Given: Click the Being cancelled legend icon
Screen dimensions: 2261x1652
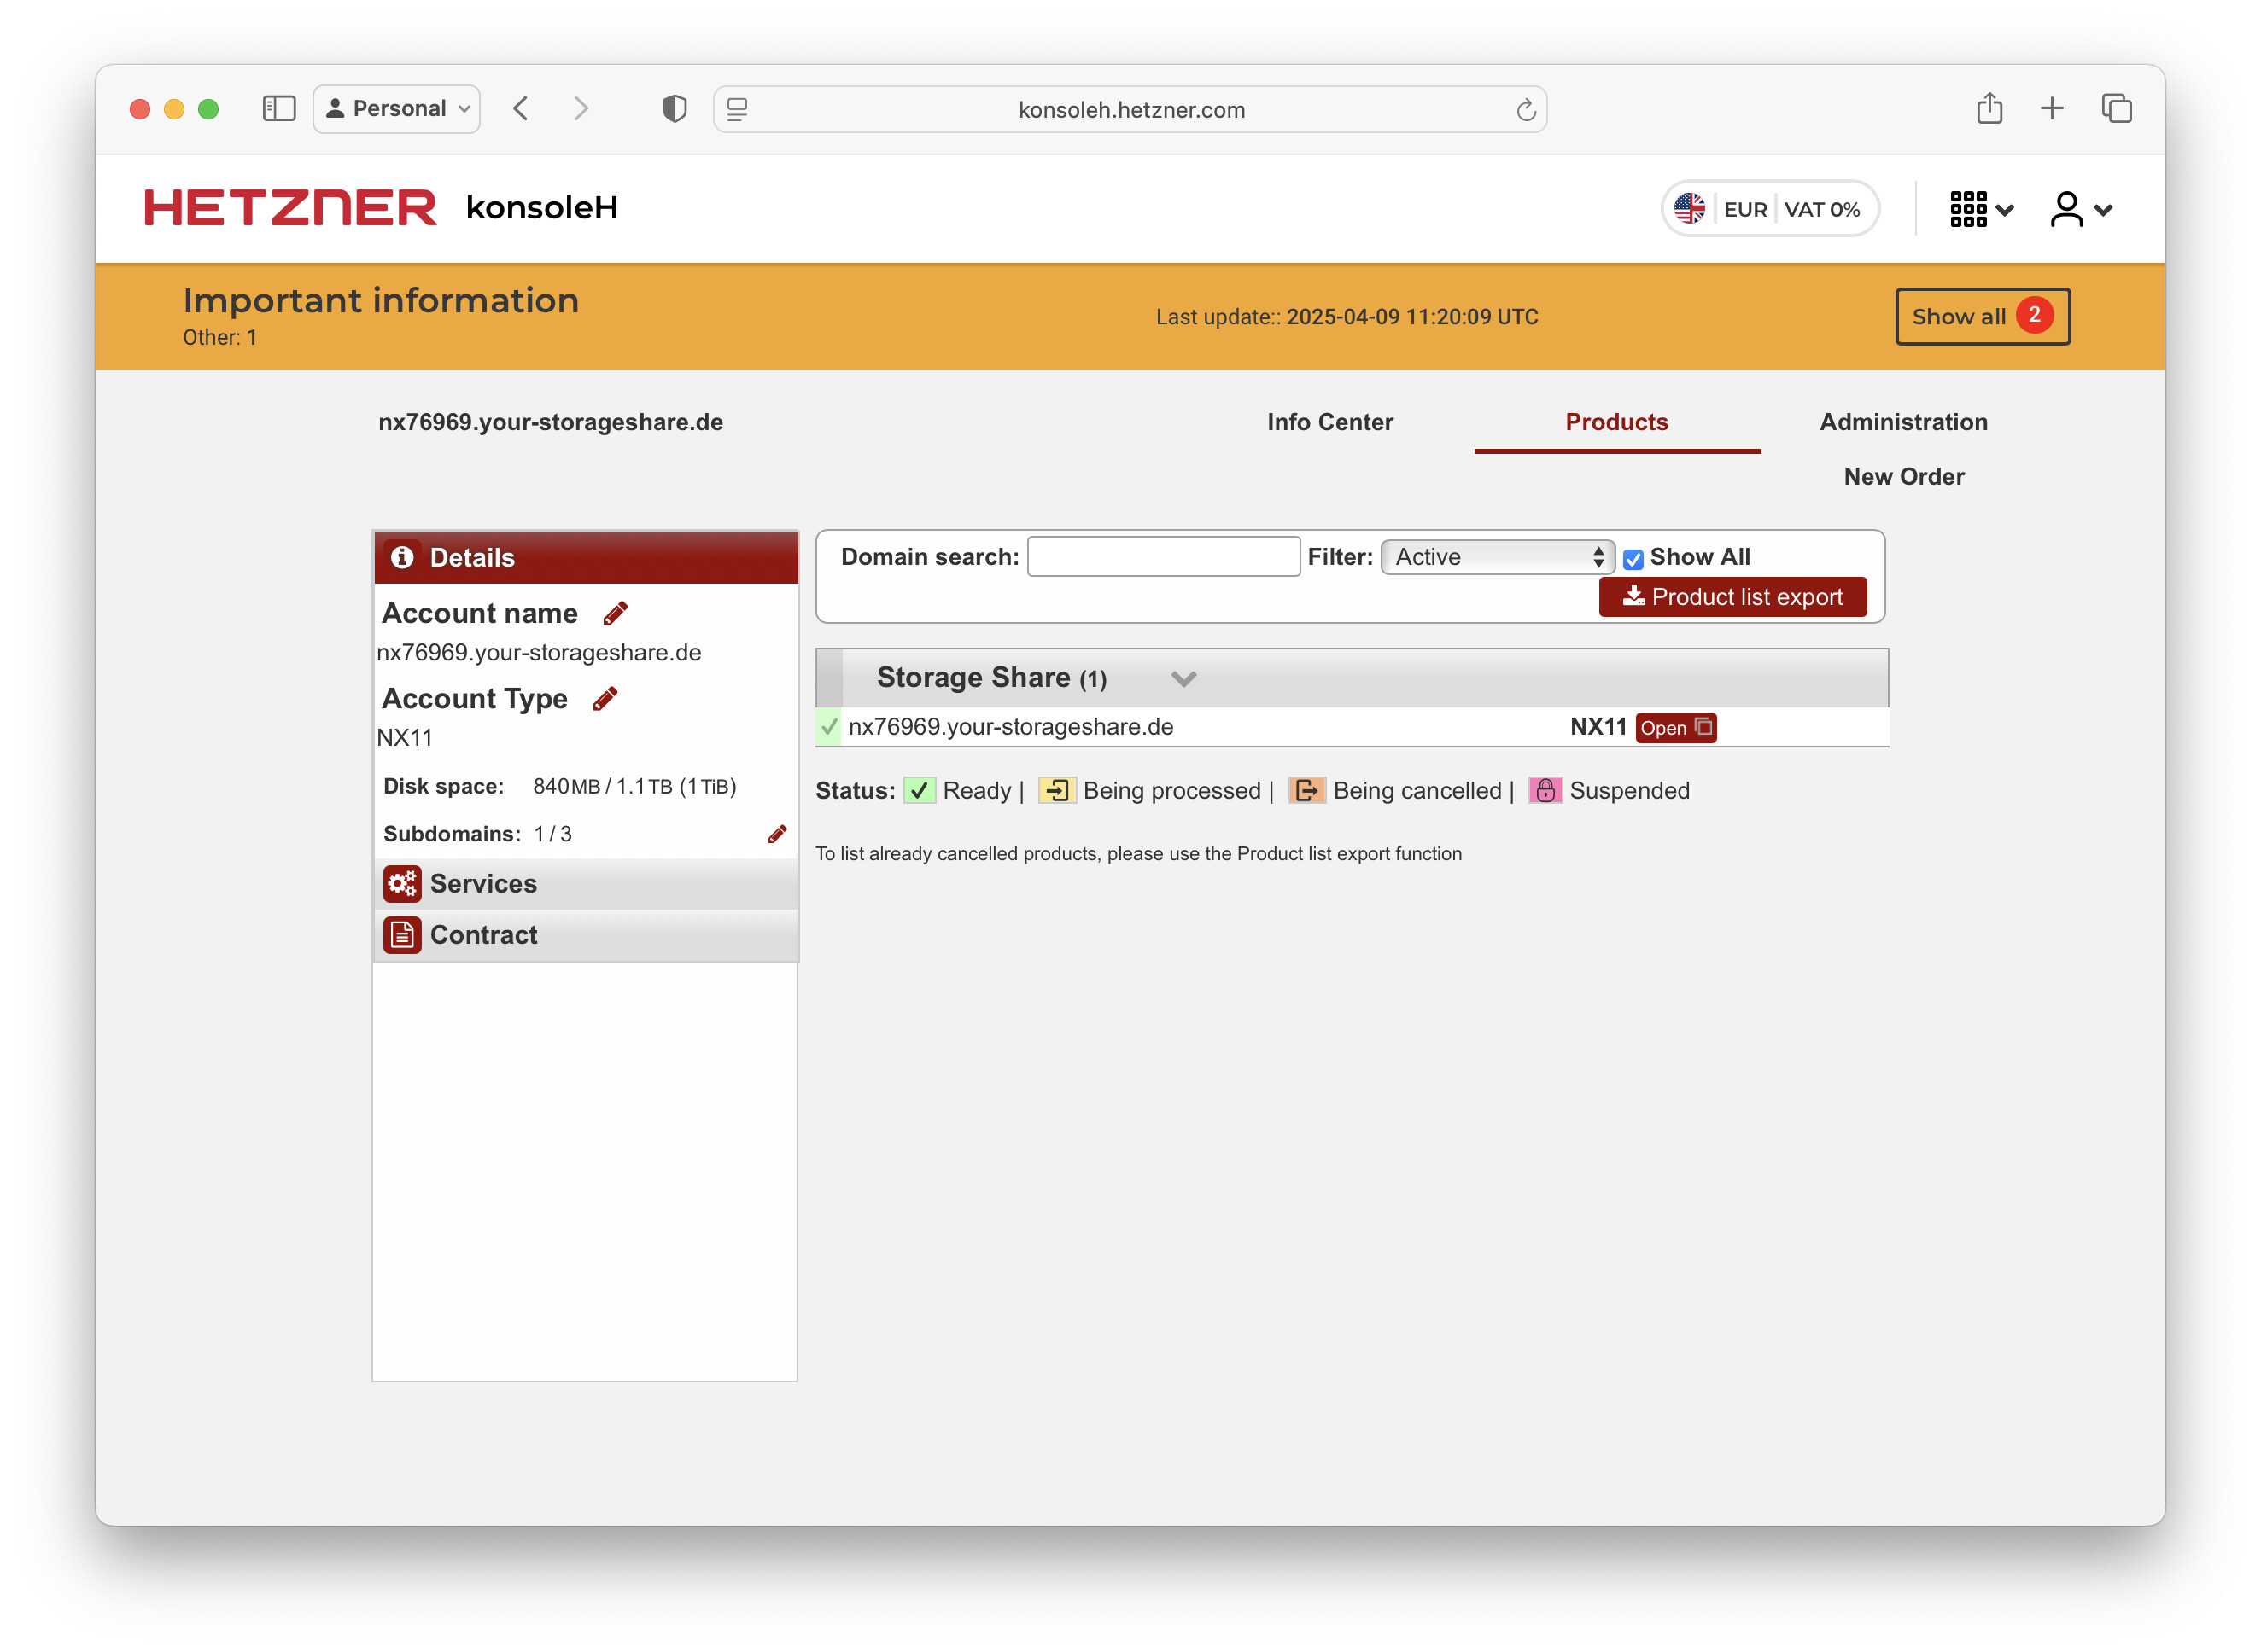Looking at the screenshot, I should coord(1306,790).
